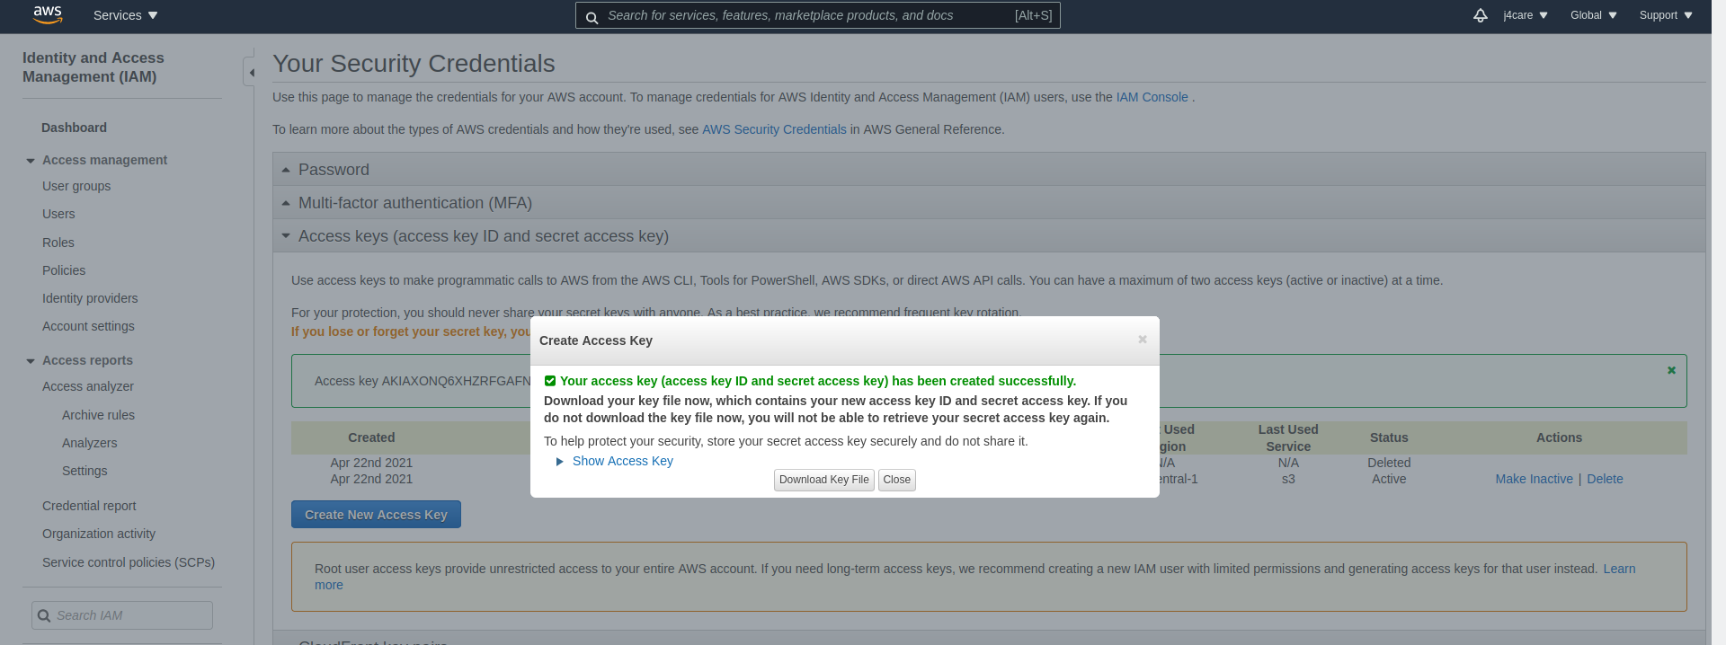Open Identity providers page
Screen dimensions: 1726x645
(90, 298)
